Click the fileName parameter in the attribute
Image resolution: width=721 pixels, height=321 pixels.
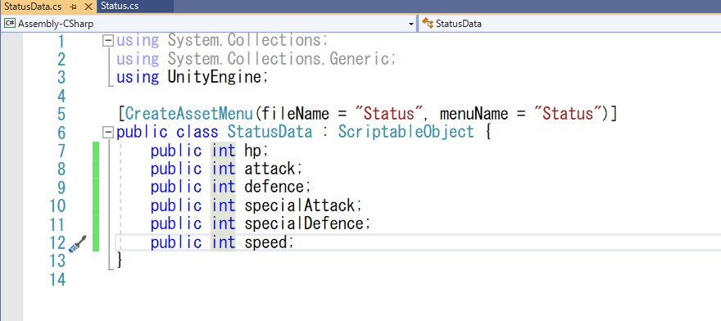[296, 114]
